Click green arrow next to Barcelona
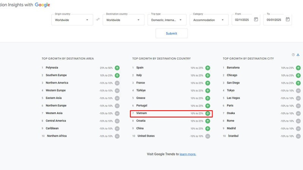 [x=298, y=68]
